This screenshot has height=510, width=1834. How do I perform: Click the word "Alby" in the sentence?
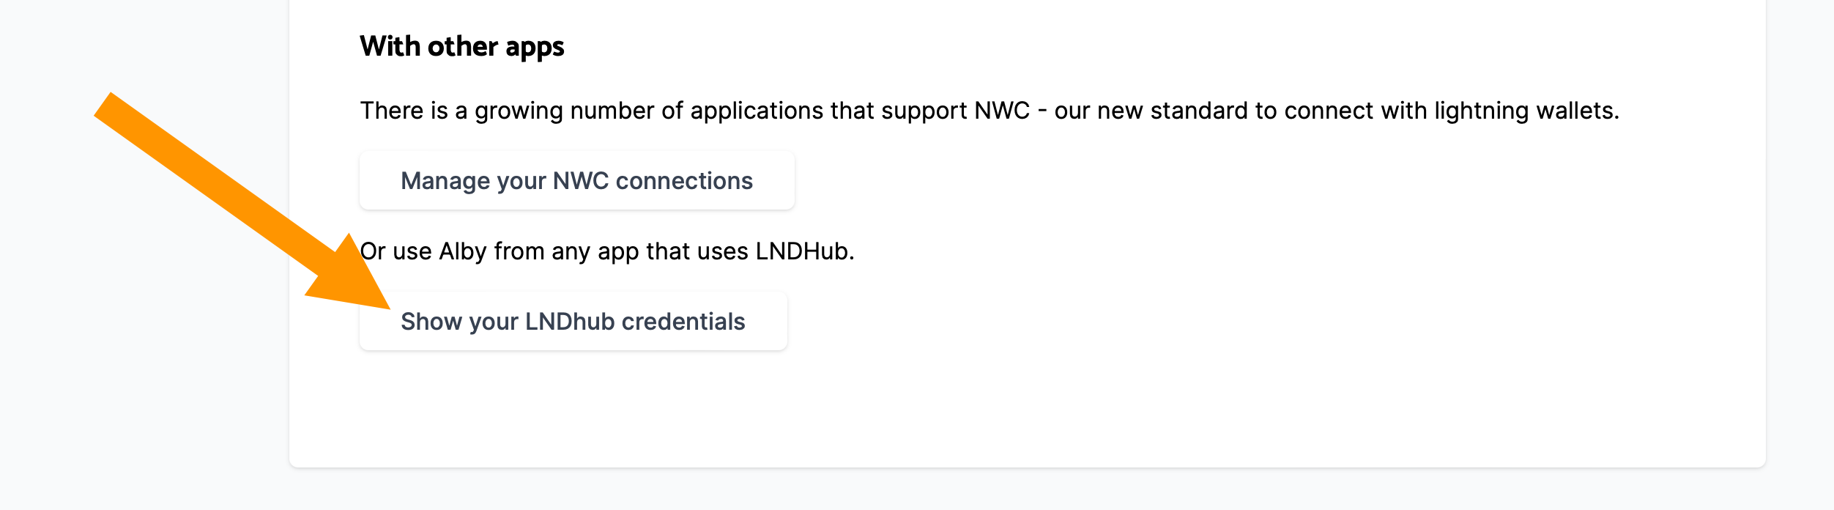463,251
